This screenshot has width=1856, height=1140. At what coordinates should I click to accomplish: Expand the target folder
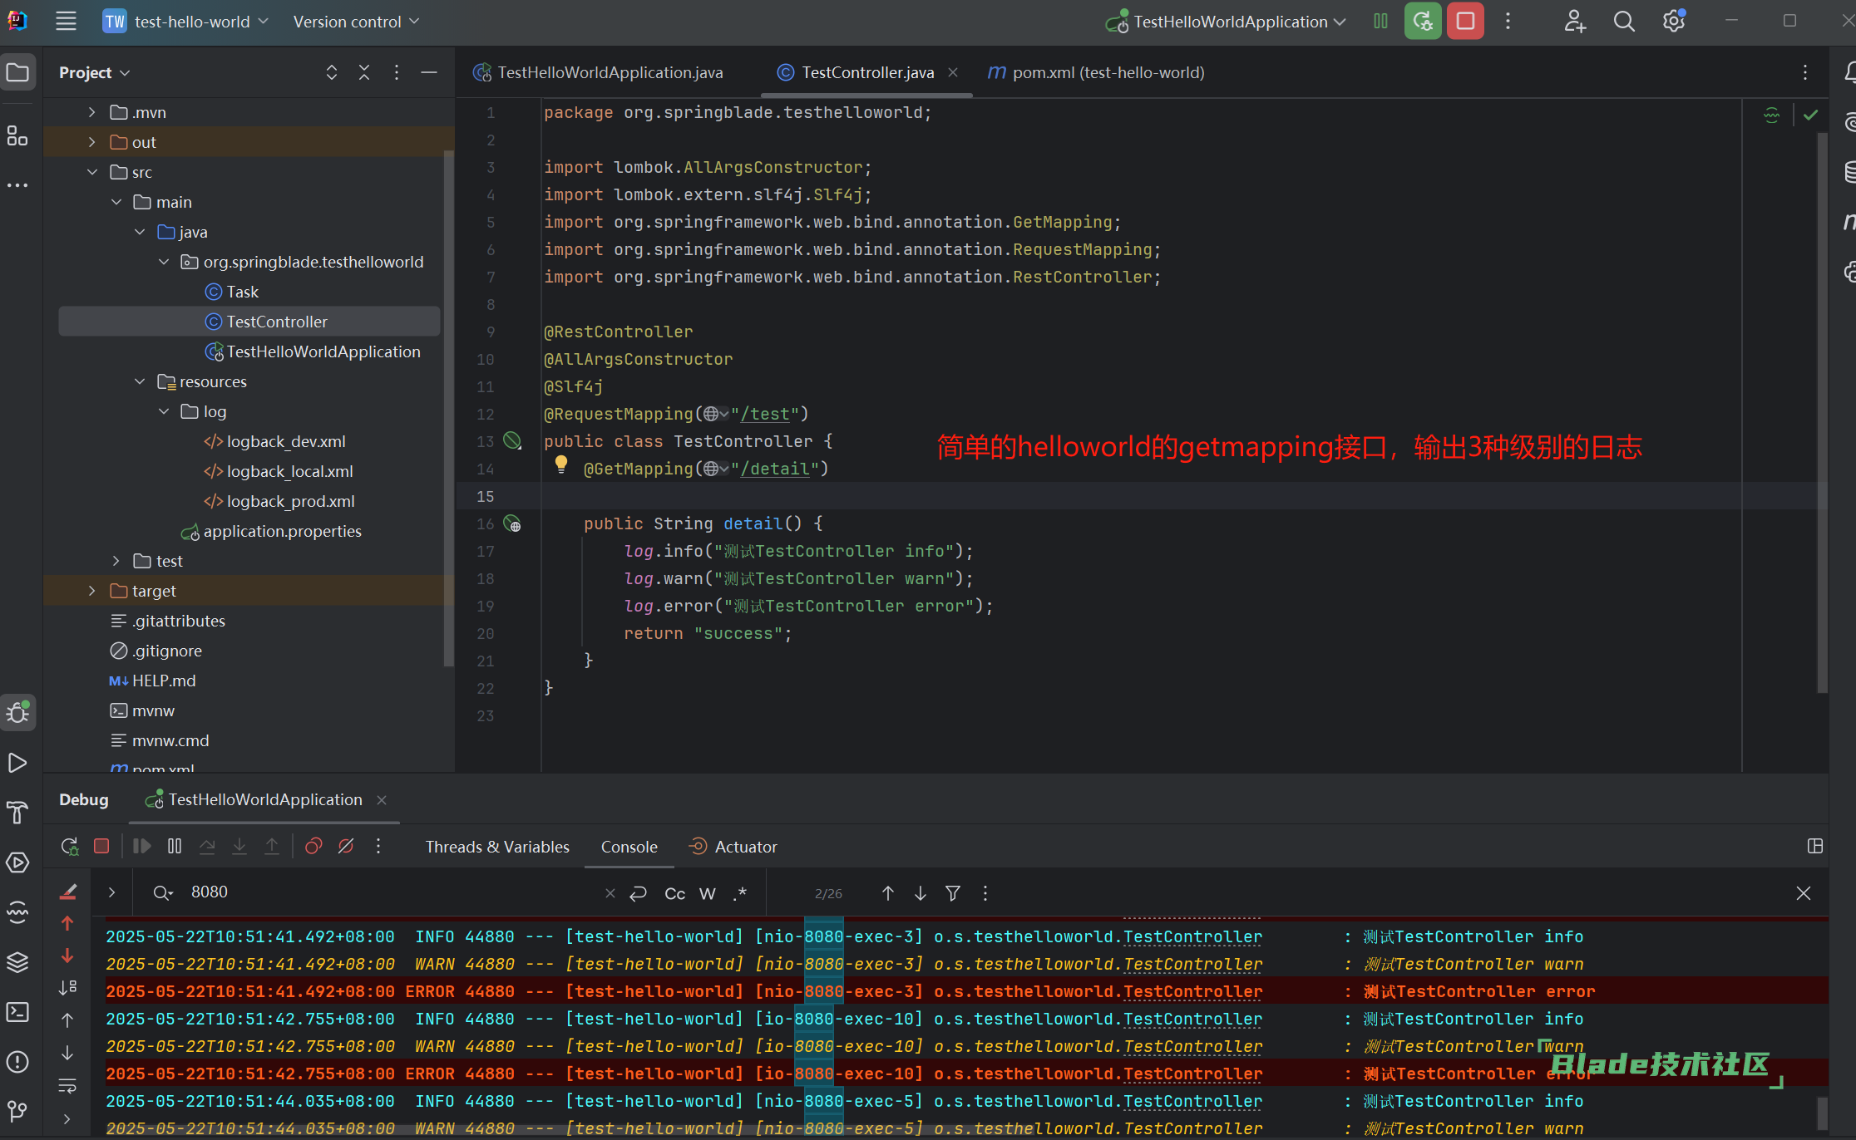click(92, 591)
